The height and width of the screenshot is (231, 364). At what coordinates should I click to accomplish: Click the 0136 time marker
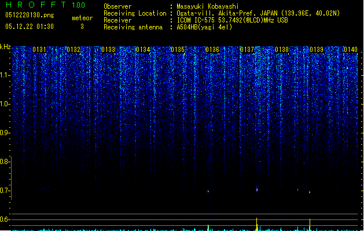[212, 50]
